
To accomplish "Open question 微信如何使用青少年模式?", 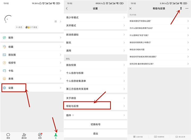I will click(x=159, y=43).
